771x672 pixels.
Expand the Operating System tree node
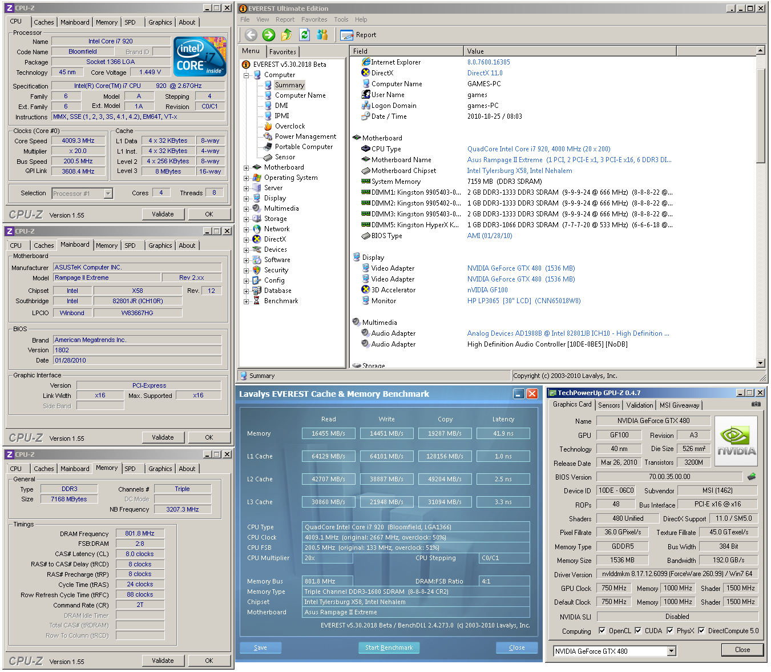(246, 178)
